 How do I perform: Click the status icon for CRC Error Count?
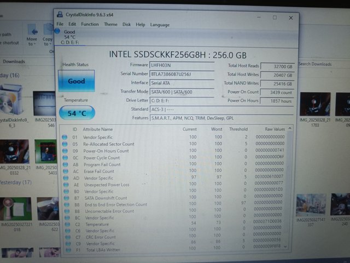pos(68,237)
